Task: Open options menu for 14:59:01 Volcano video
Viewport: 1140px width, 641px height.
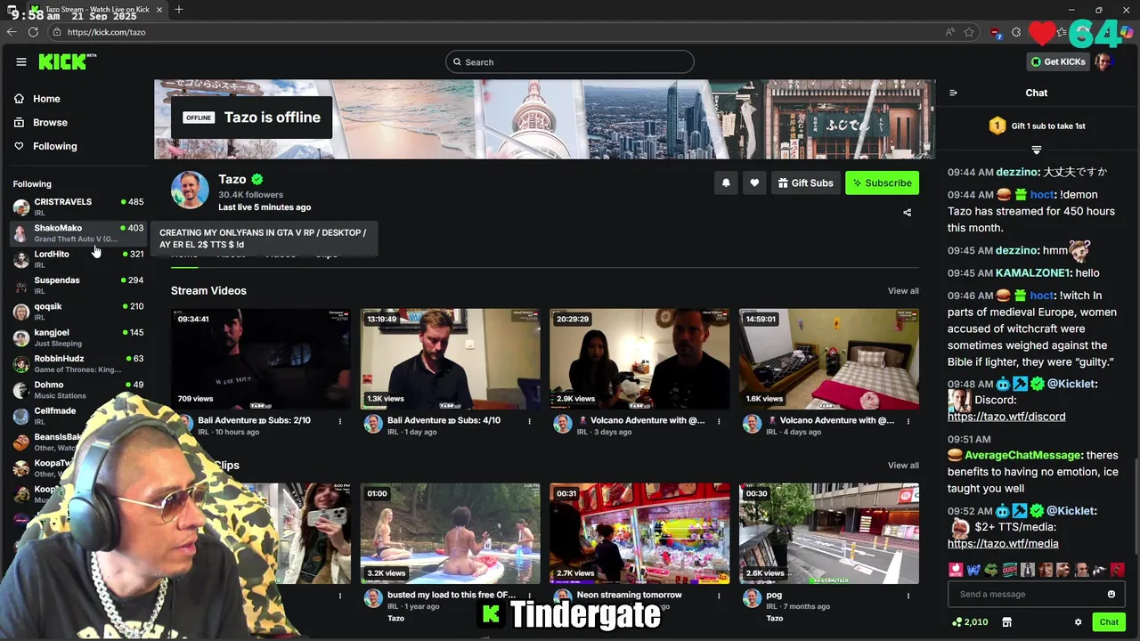Action: 908,421
